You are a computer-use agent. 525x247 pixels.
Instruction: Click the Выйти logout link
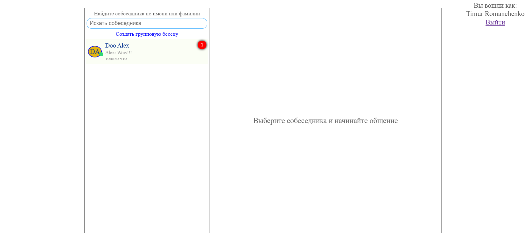(x=495, y=22)
